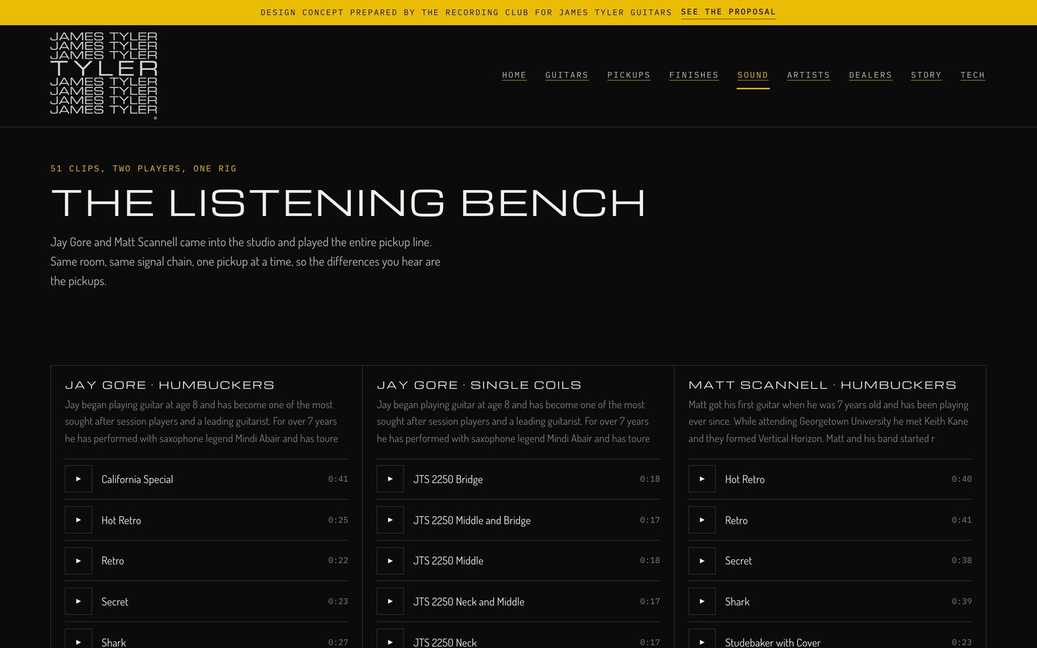Navigate to Finishes

[x=693, y=75]
